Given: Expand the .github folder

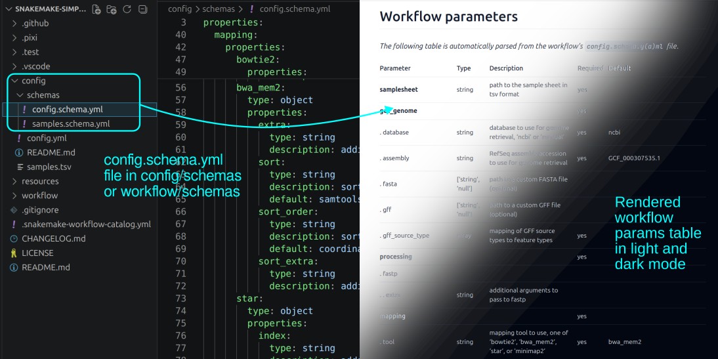Looking at the screenshot, I should [x=35, y=23].
